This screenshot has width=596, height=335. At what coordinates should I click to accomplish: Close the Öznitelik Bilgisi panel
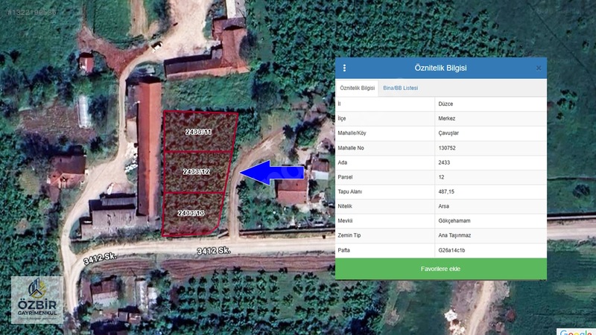(x=539, y=68)
